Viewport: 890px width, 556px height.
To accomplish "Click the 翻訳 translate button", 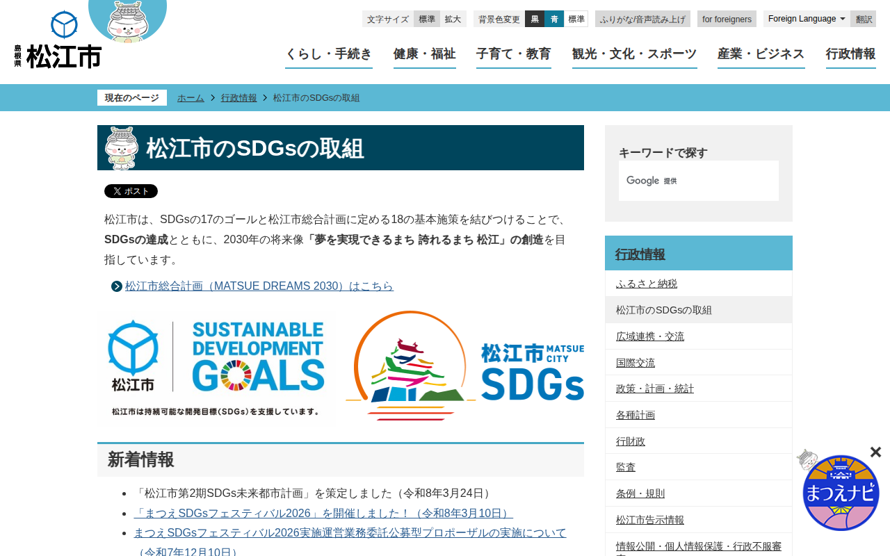I will [x=864, y=19].
